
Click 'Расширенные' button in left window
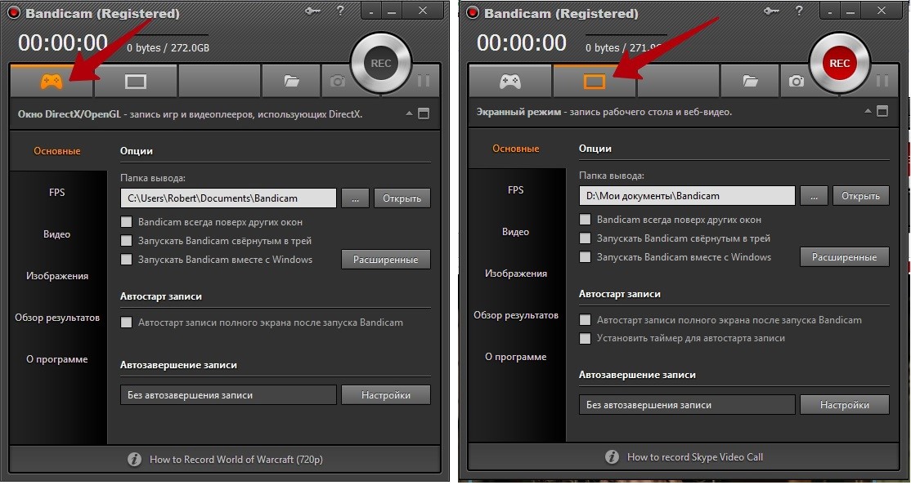pyautogui.click(x=386, y=260)
